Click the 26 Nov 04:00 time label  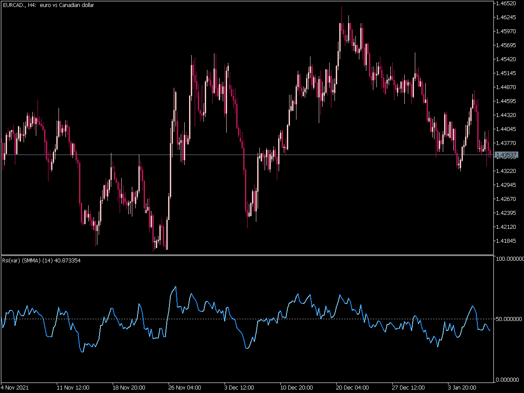(x=185, y=387)
